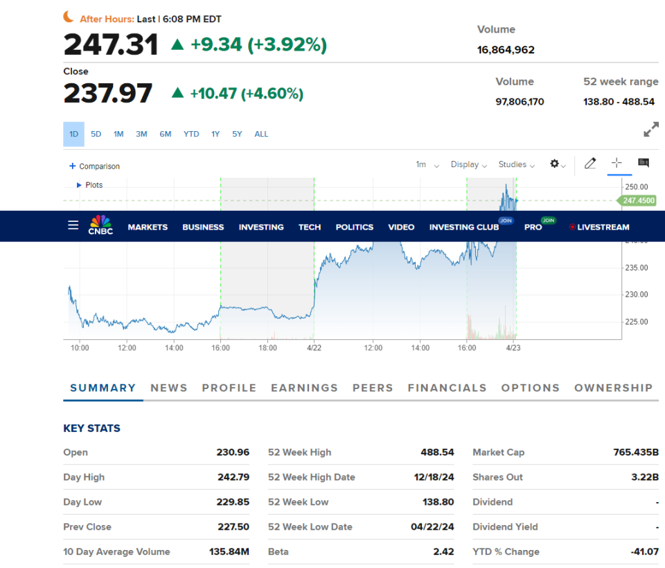Image resolution: width=665 pixels, height=568 pixels.
Task: Open chart settings gear
Action: 555,164
